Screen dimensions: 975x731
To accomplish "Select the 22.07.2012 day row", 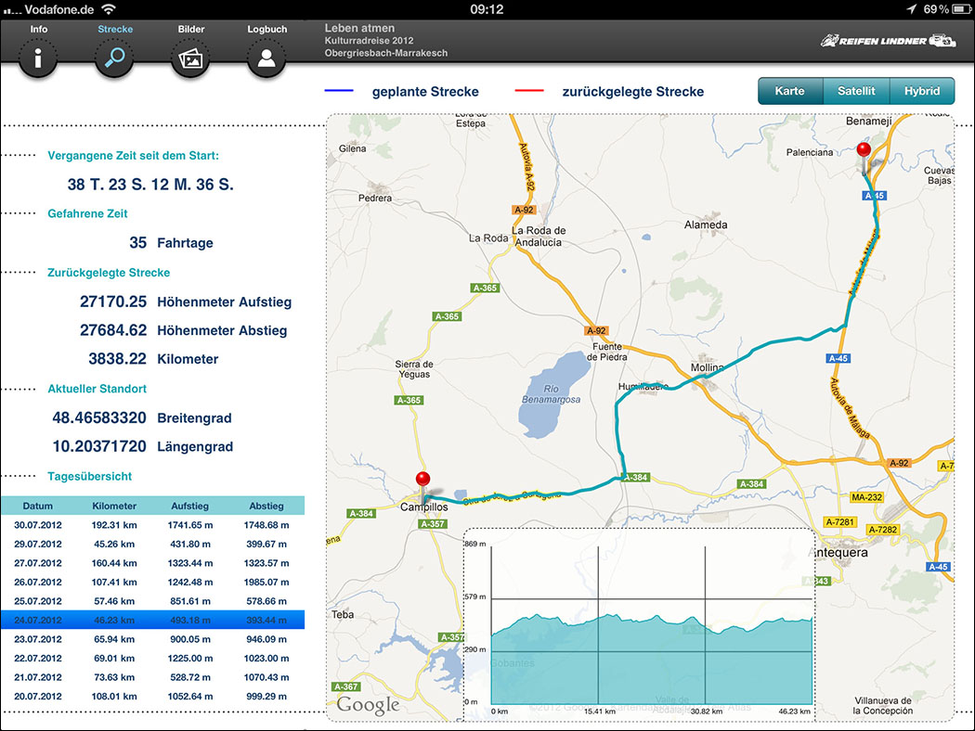I will (152, 659).
